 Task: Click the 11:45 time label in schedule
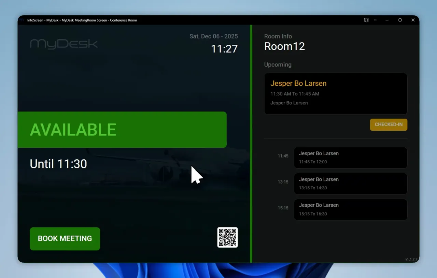(283, 156)
